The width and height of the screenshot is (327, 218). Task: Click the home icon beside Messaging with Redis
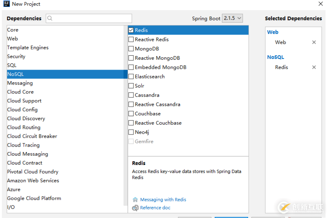coord(135,200)
